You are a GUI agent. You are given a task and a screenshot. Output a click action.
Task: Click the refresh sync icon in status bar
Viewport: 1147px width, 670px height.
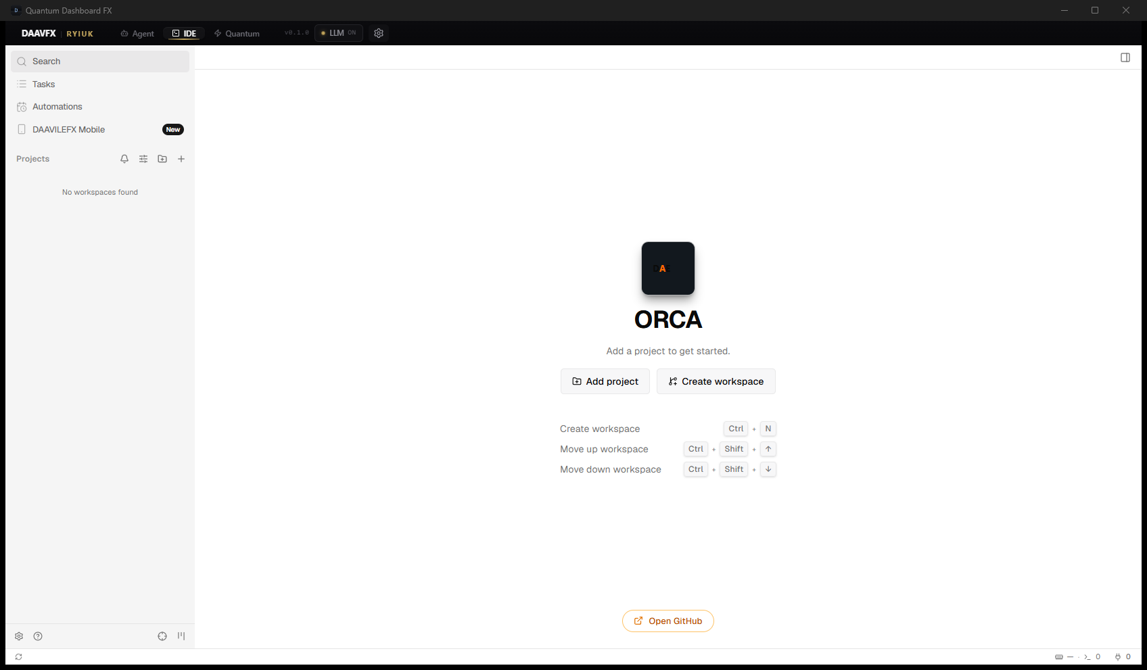[x=19, y=657]
